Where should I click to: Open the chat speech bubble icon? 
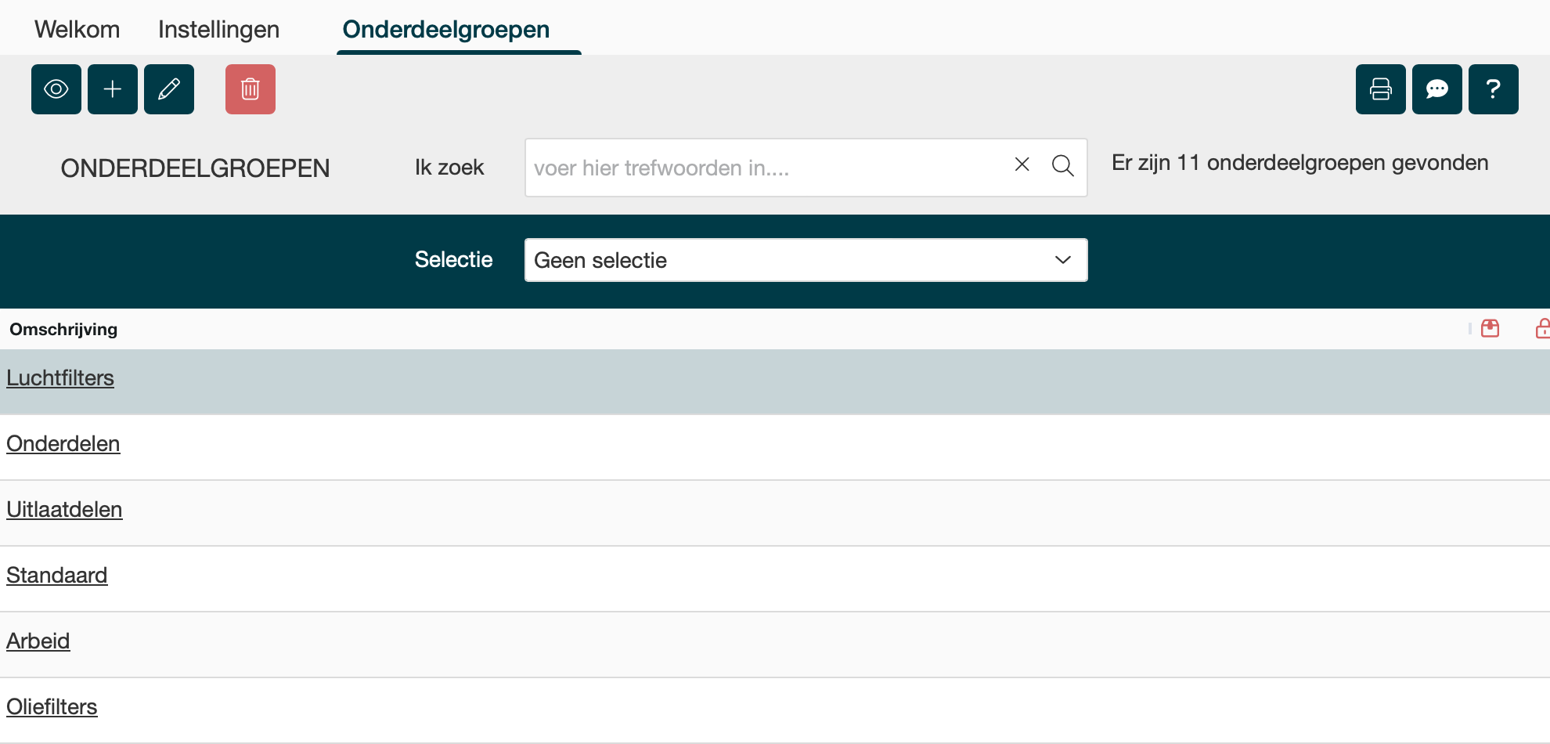(1437, 89)
